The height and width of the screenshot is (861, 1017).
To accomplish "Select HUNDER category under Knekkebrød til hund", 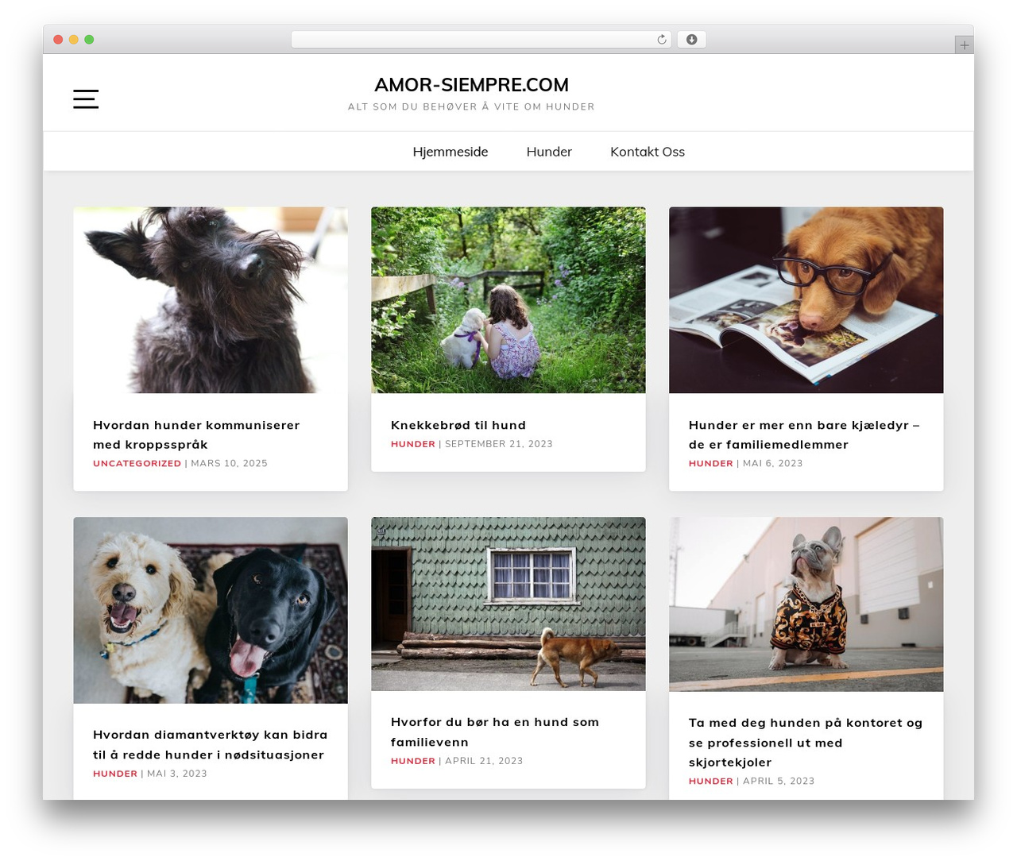I will pos(413,444).
